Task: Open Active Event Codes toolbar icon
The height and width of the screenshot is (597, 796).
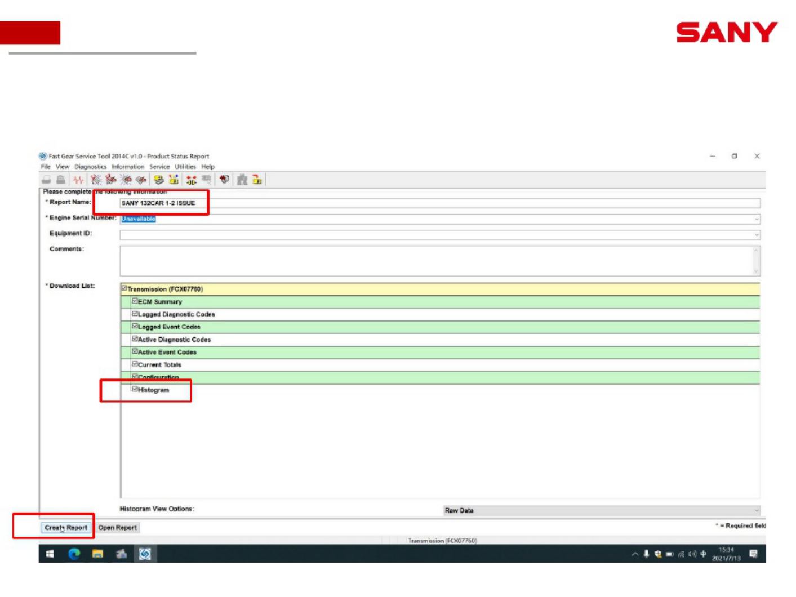Action: click(x=126, y=180)
